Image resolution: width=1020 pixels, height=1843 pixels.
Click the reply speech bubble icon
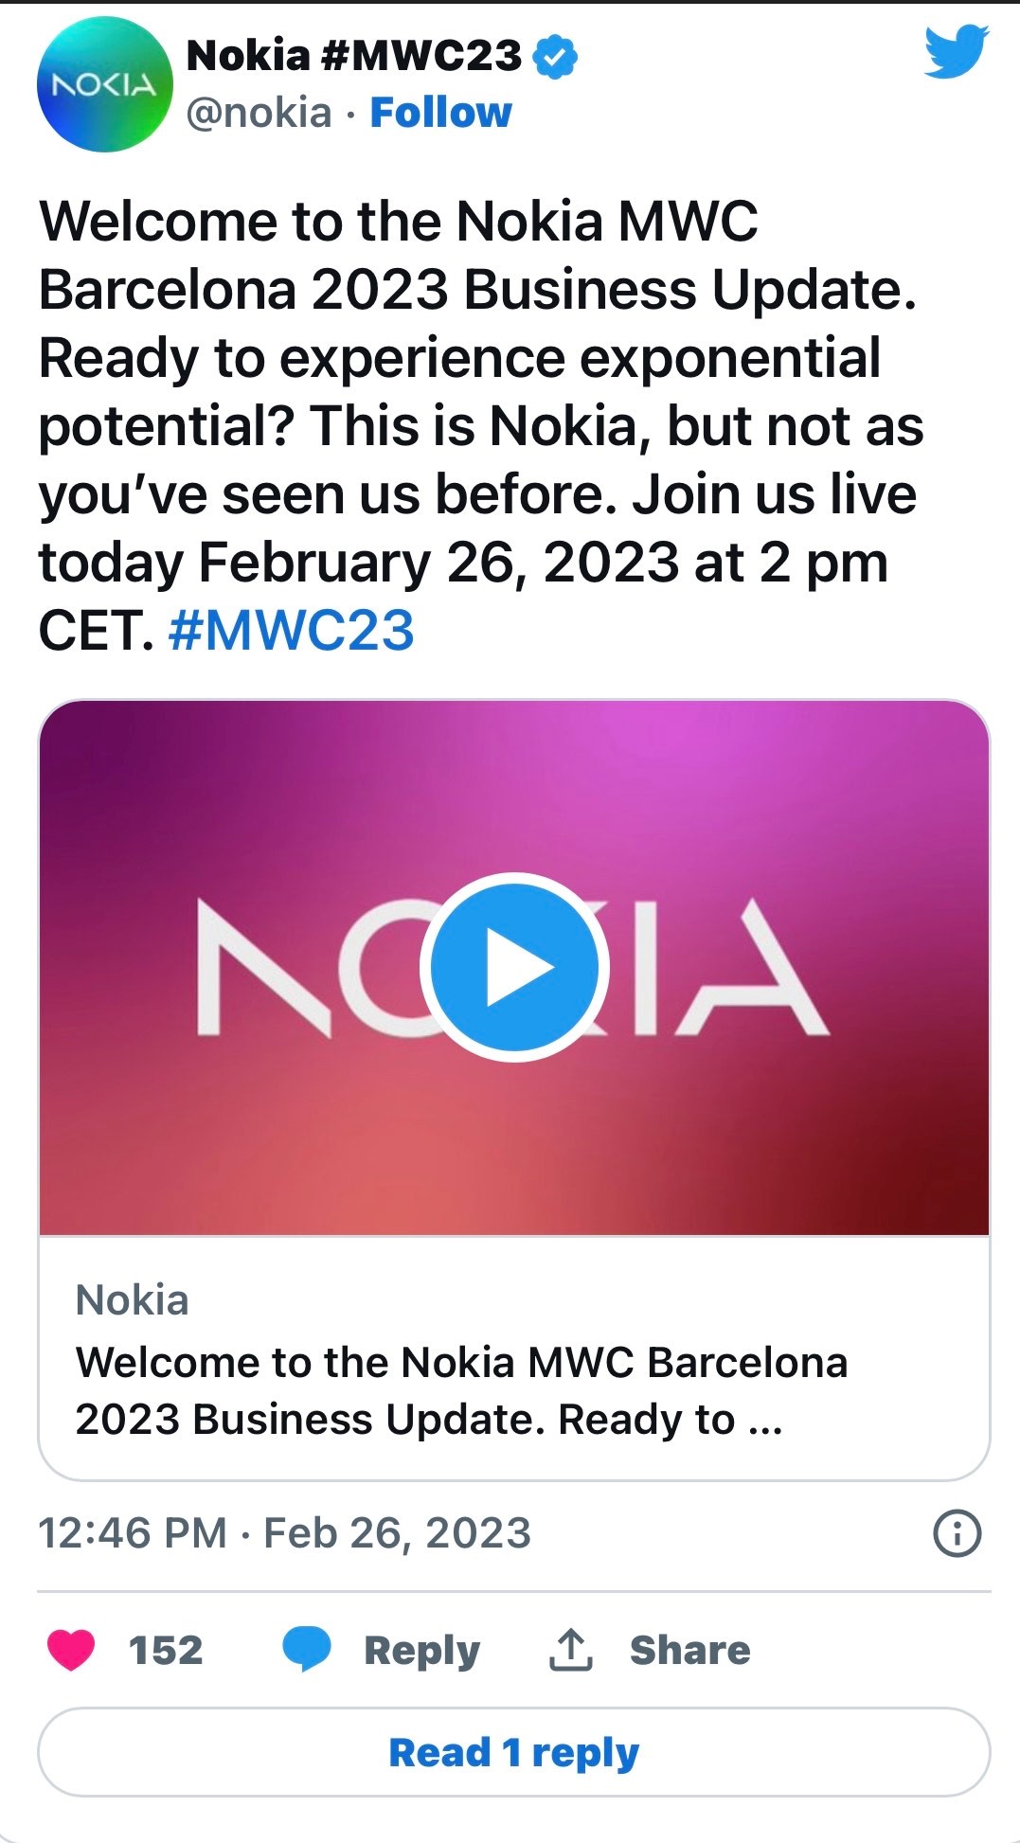click(307, 1649)
